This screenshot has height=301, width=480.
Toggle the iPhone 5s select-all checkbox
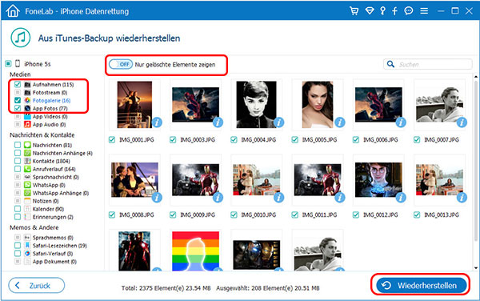point(8,64)
